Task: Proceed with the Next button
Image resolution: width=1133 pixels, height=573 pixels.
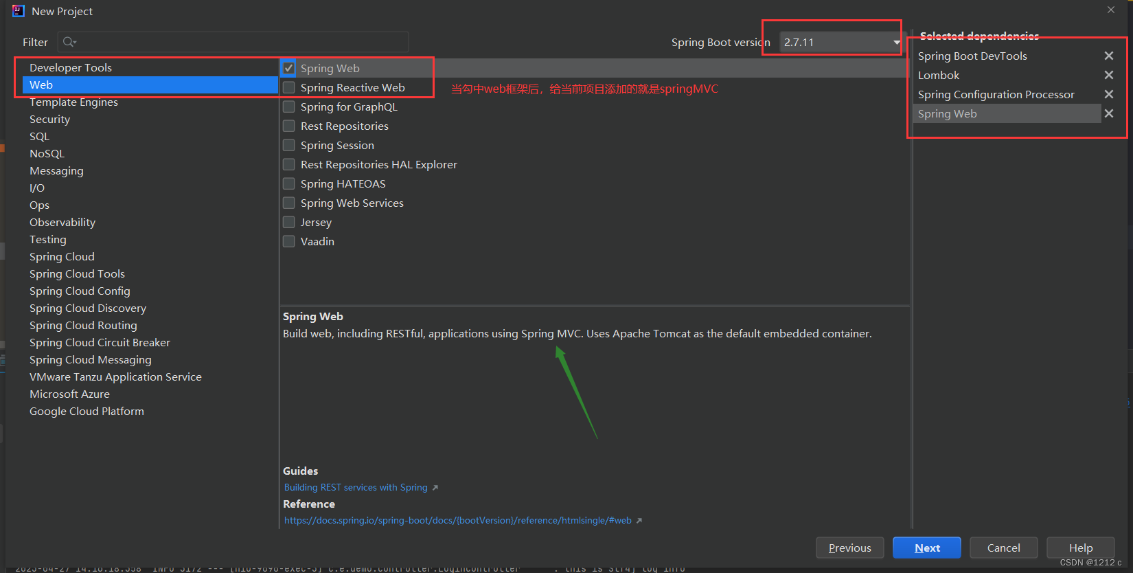Action: pos(927,548)
